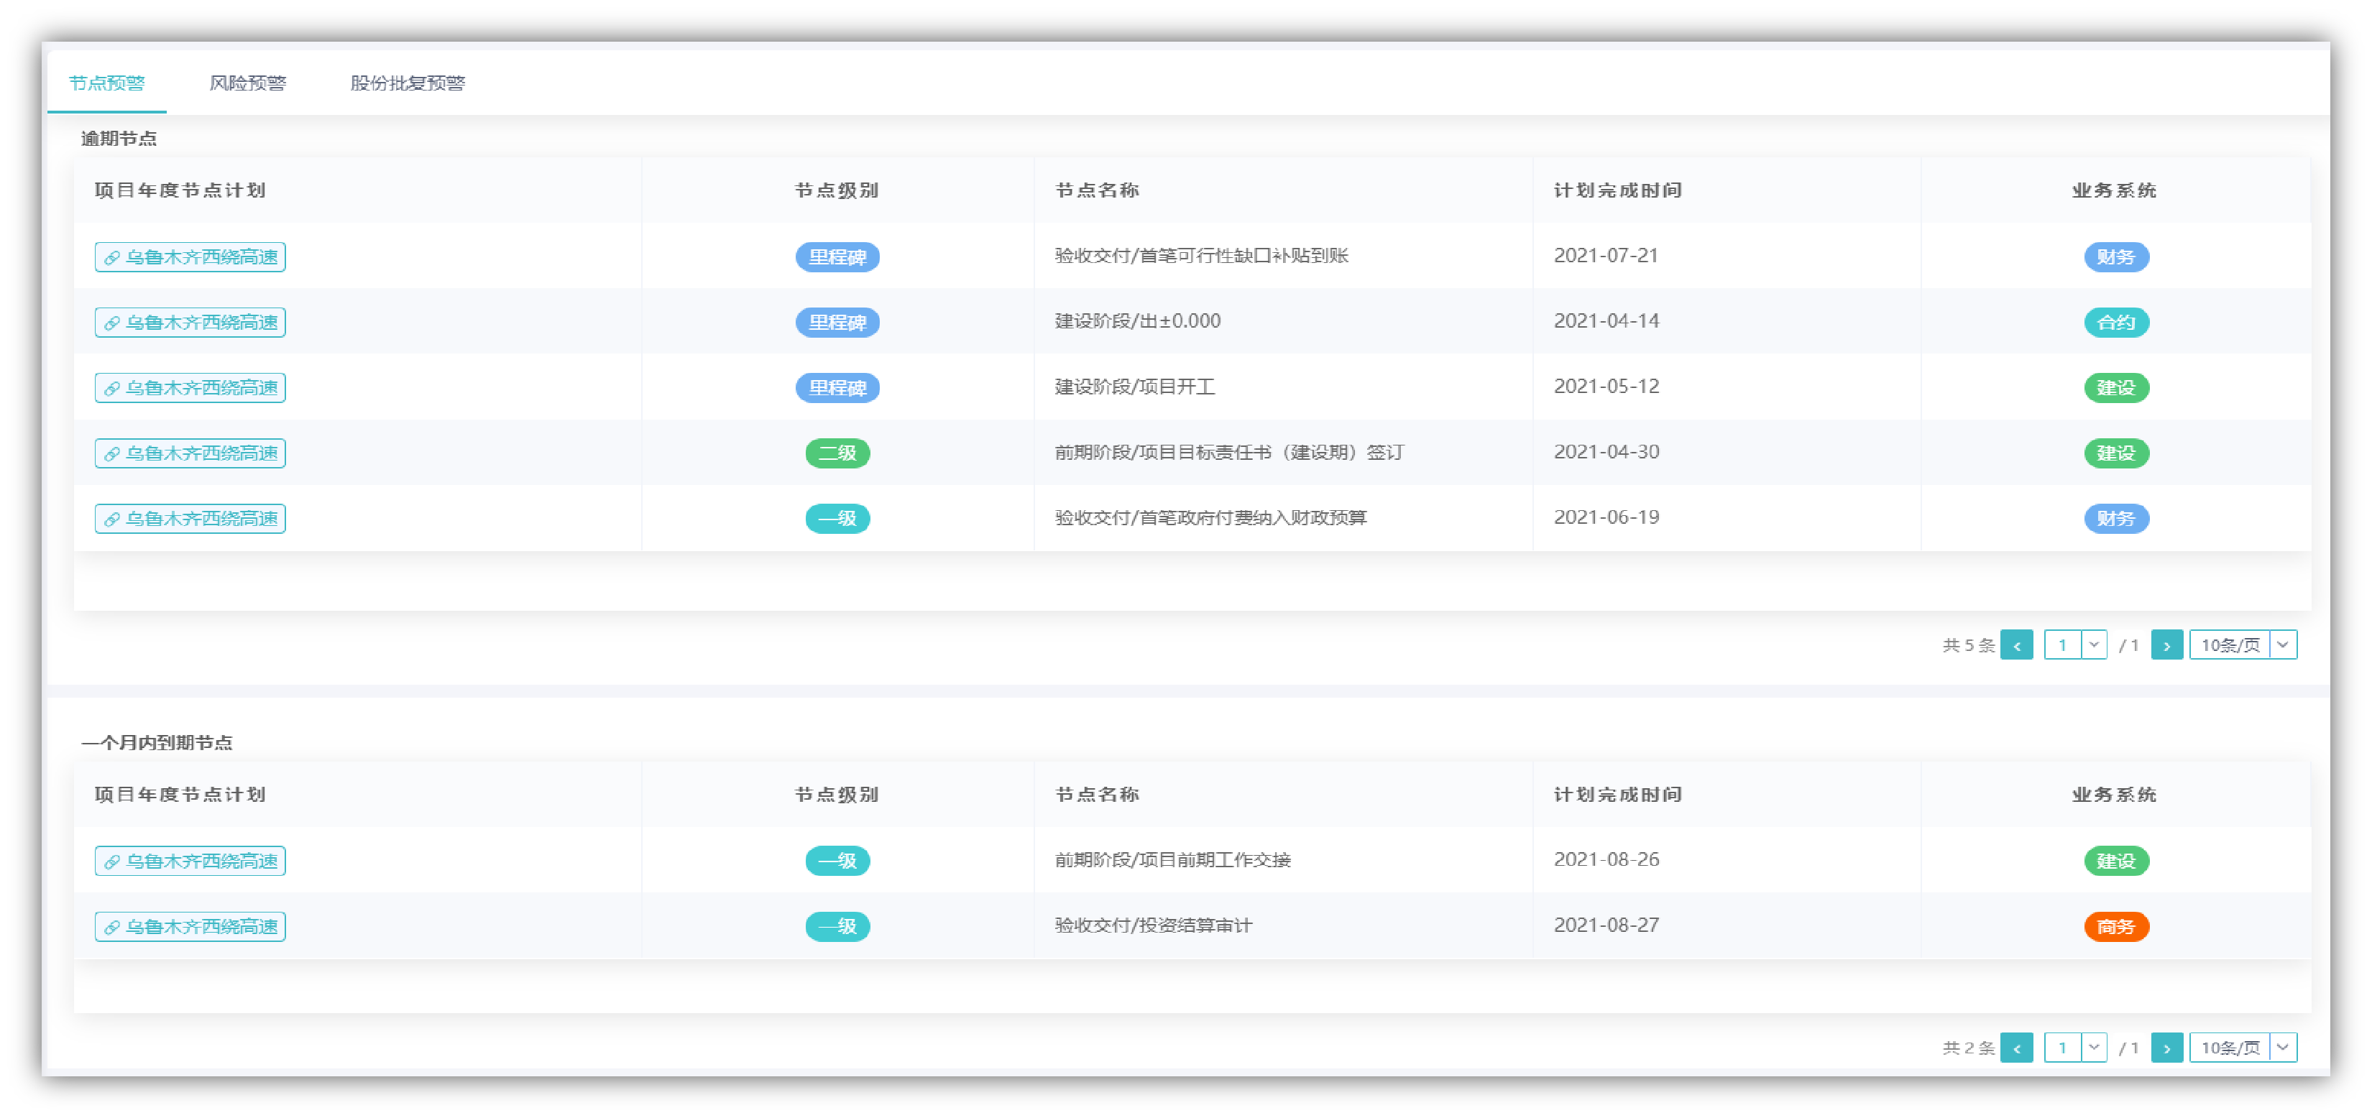Click the 一级 tag in 2021-08-26 row
This screenshot has width=2372, height=1118.
tap(837, 860)
